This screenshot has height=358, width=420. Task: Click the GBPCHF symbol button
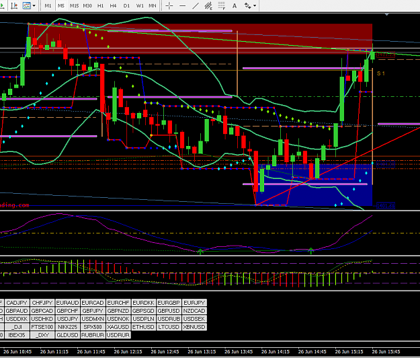(67, 311)
